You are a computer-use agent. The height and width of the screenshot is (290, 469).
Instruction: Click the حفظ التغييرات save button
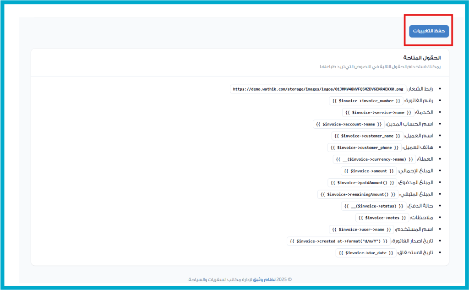pyautogui.click(x=429, y=31)
